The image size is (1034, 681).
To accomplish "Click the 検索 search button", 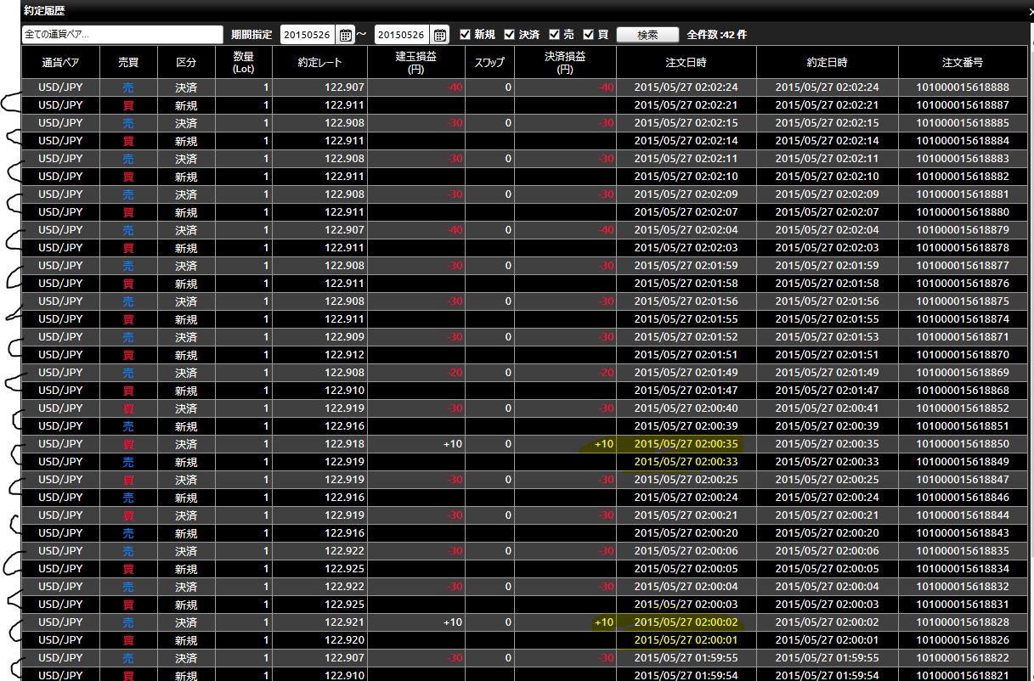I will [647, 35].
